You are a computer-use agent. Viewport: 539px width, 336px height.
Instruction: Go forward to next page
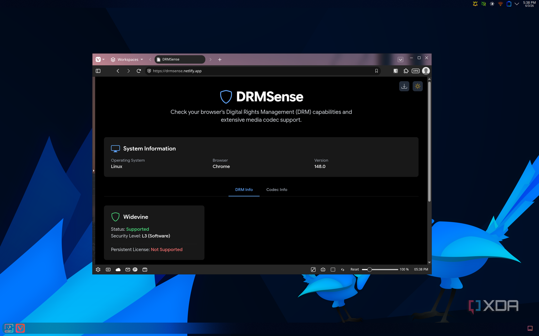(128, 71)
